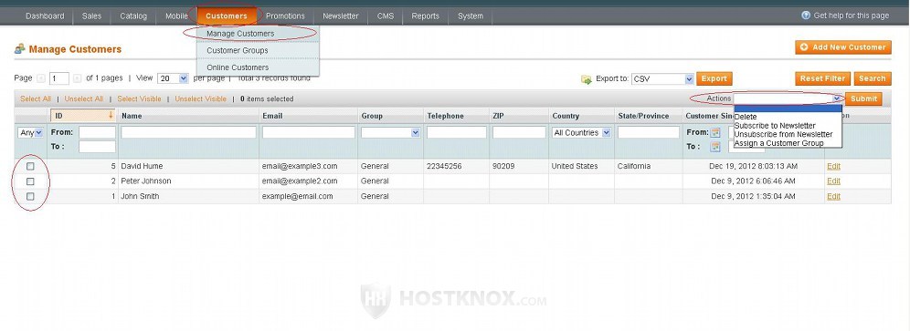910x331 pixels.
Task: Open calendar for Customer Since From date
Action: [715, 133]
